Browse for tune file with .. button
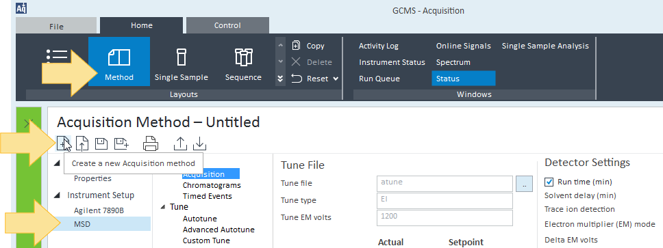663x248 pixels. click(524, 184)
